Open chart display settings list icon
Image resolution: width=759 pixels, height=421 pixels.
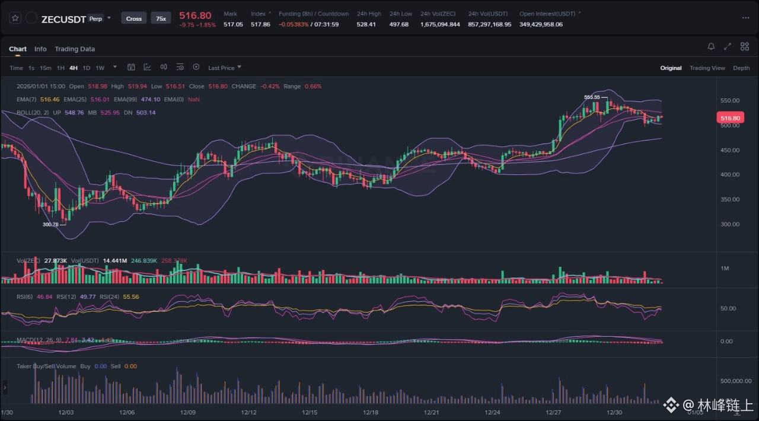180,68
